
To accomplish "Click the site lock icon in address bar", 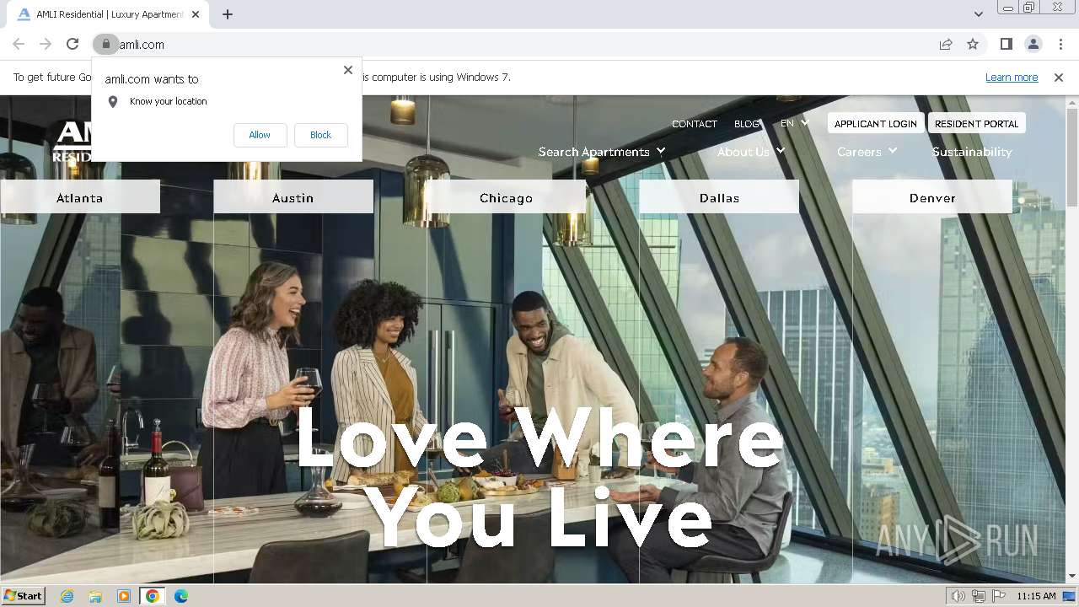I will coord(106,44).
